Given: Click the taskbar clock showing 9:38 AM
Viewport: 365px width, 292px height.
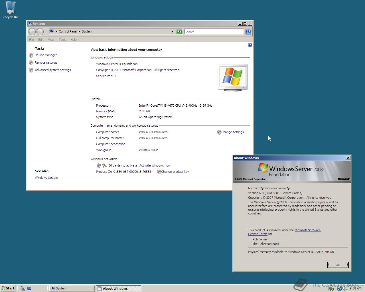Looking at the screenshot, I should (x=355, y=288).
